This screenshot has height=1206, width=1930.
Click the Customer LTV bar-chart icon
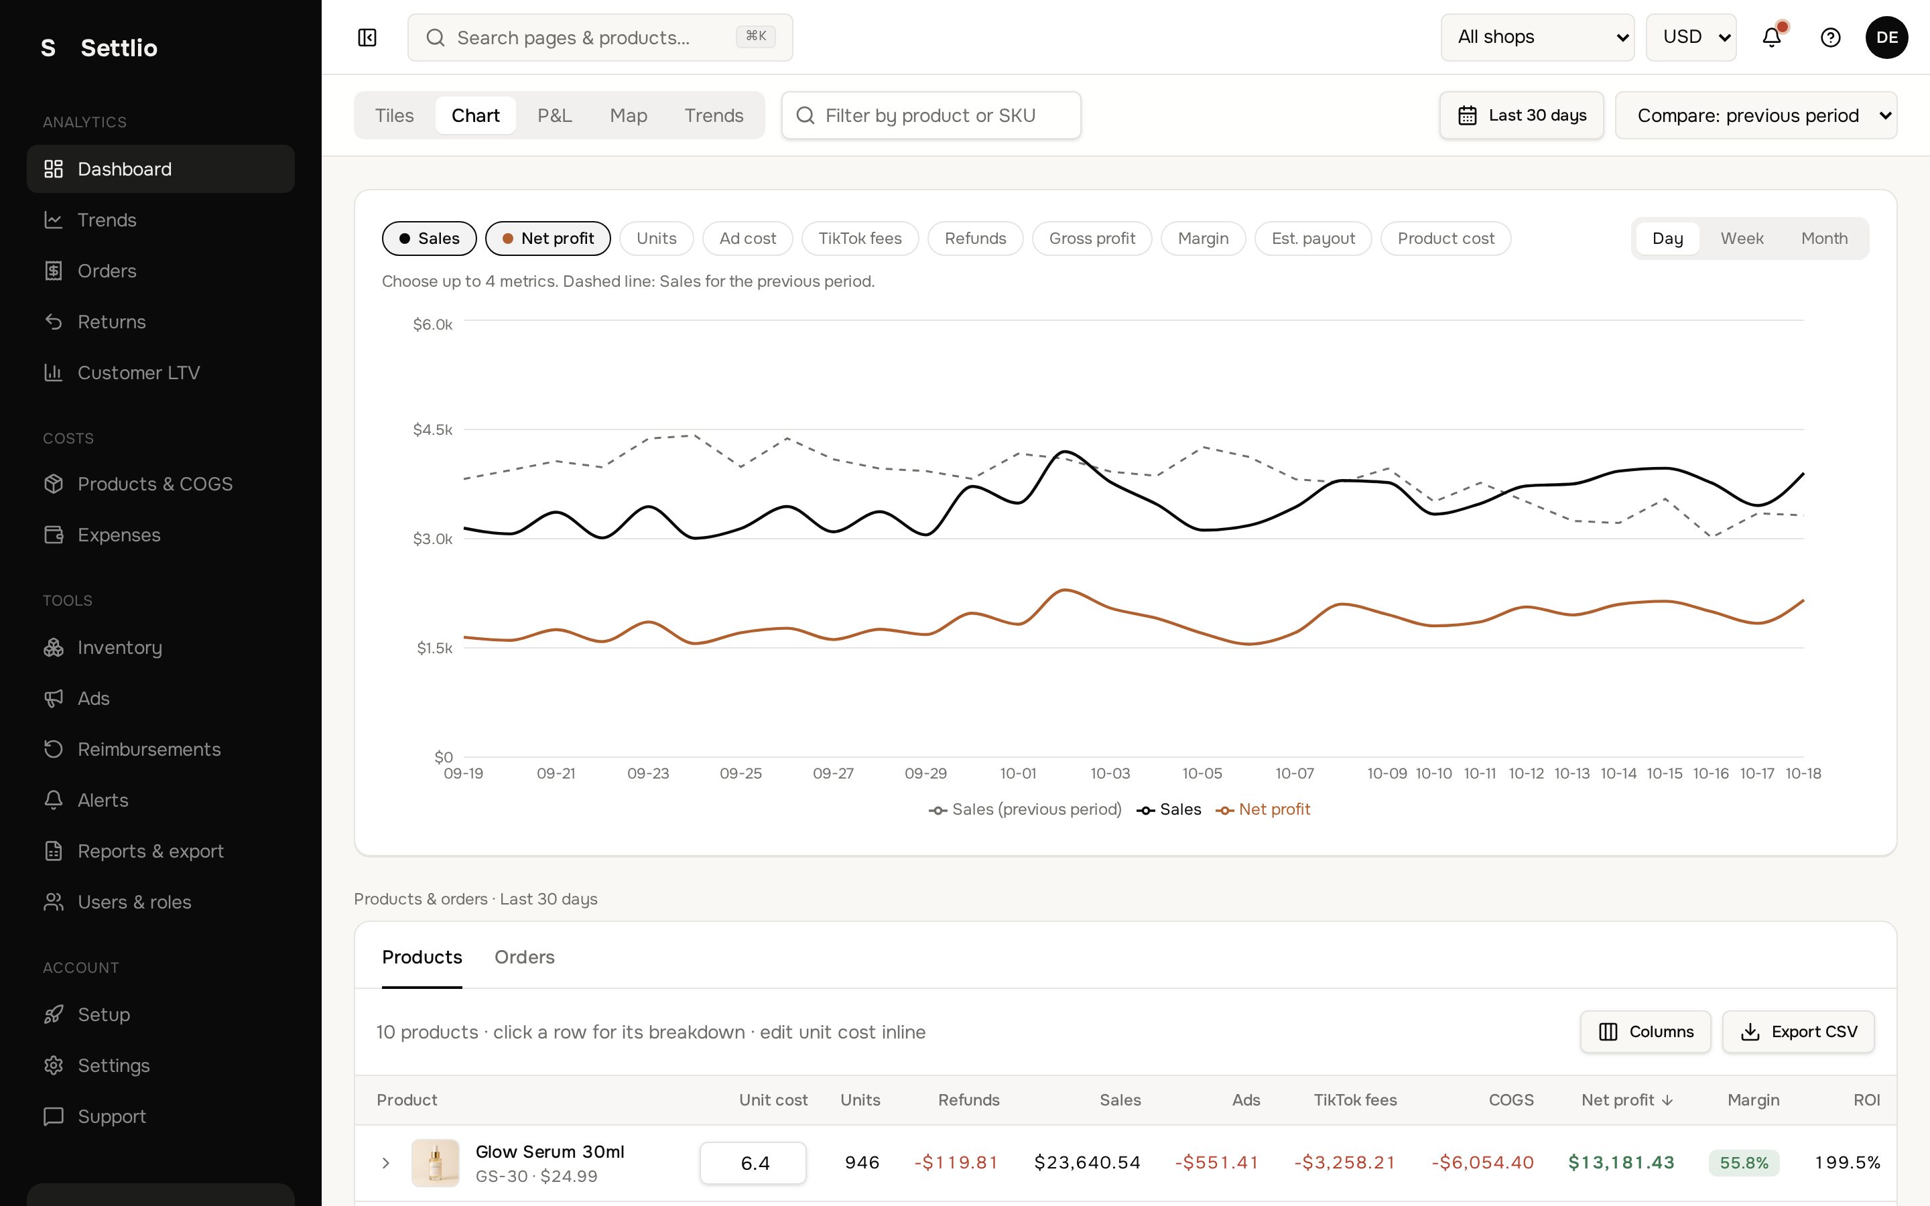tap(54, 373)
